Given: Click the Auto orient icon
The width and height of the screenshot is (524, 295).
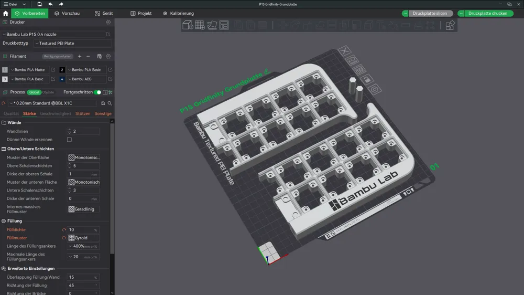Looking at the screenshot, I should click(212, 25).
